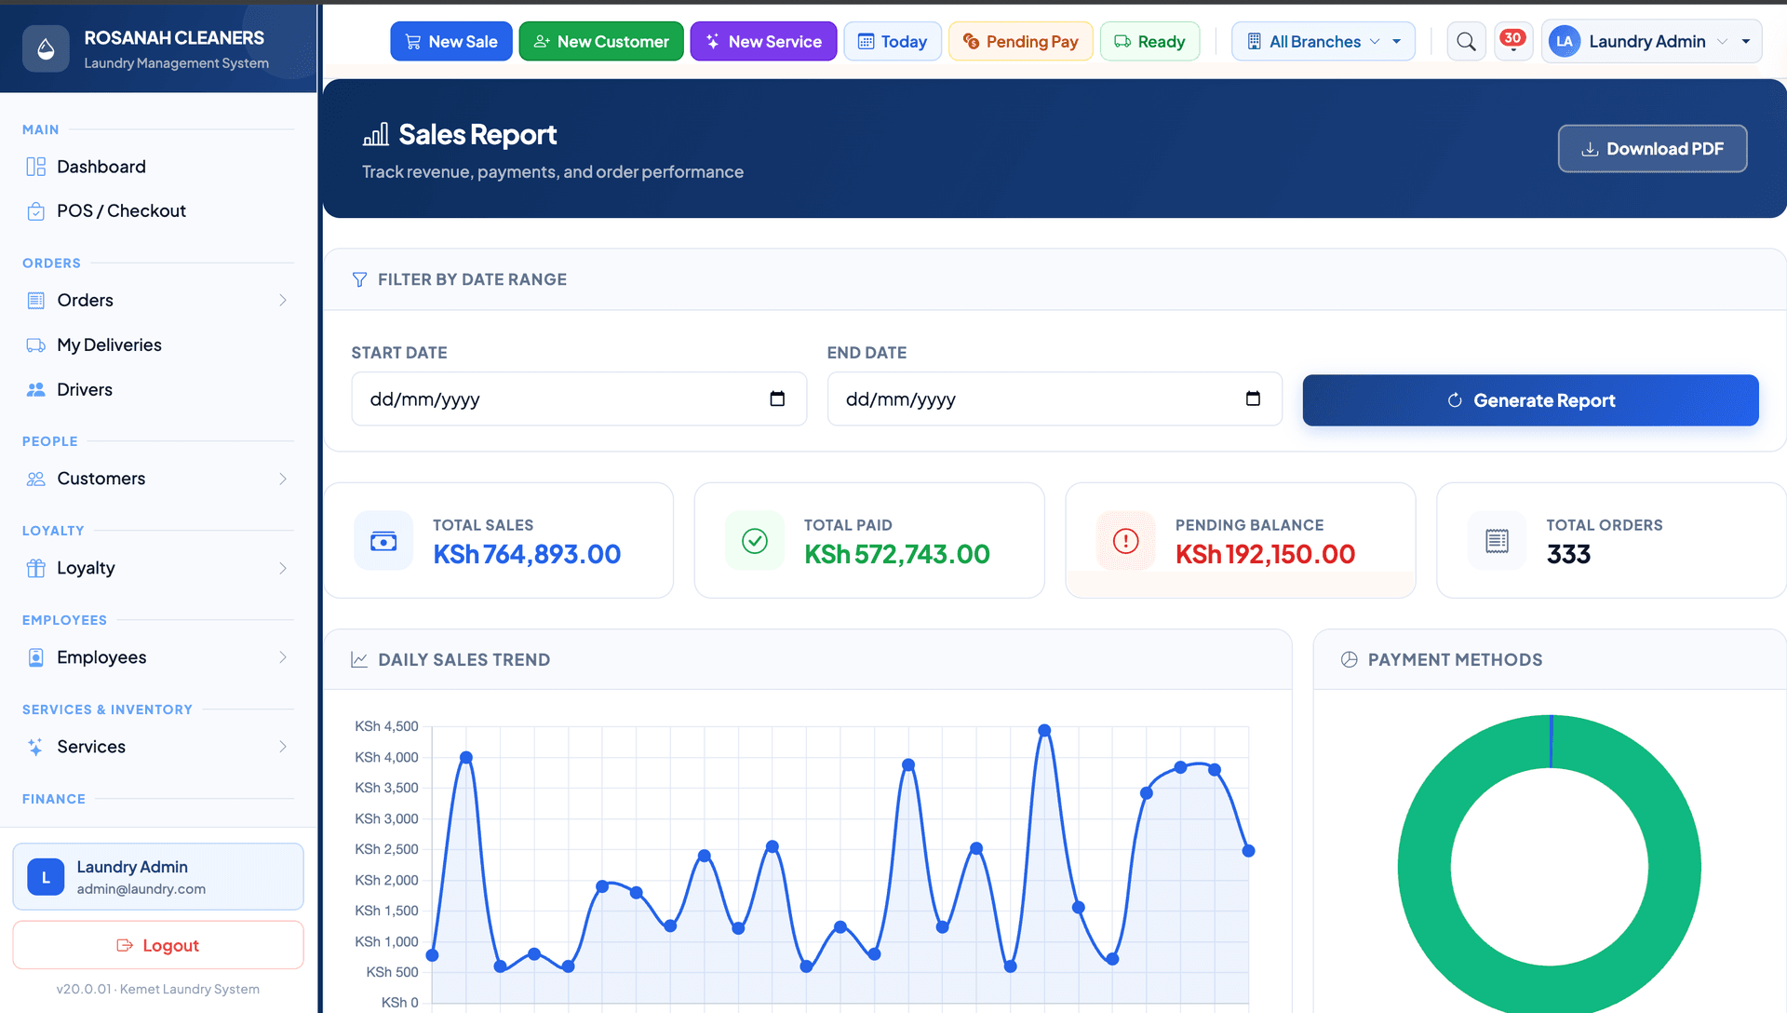
Task: Open Drivers menu item
Action: pos(158,390)
